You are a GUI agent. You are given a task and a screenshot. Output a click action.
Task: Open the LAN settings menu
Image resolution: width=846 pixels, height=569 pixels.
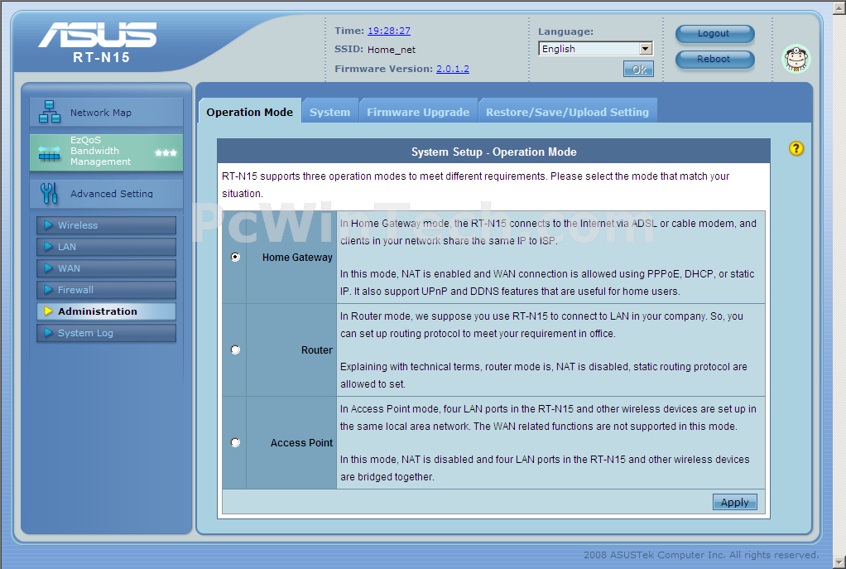click(x=106, y=247)
